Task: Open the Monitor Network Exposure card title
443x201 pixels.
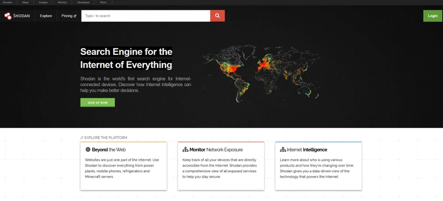Action: [216, 150]
